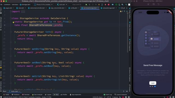Image resolution: width=175 pixels, height=98 pixels.
Task: Open the Logcat tool window
Action: (x=48, y=94)
